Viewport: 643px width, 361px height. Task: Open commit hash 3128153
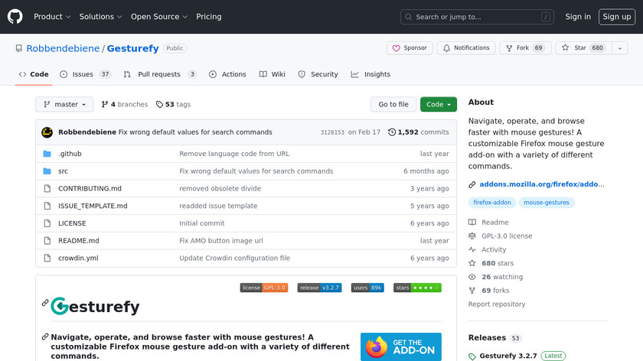pos(332,132)
